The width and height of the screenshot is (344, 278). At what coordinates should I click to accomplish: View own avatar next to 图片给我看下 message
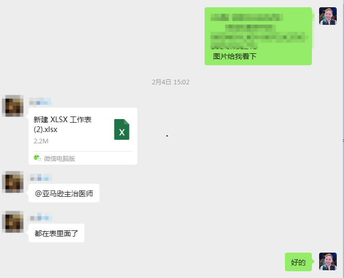(x=328, y=16)
